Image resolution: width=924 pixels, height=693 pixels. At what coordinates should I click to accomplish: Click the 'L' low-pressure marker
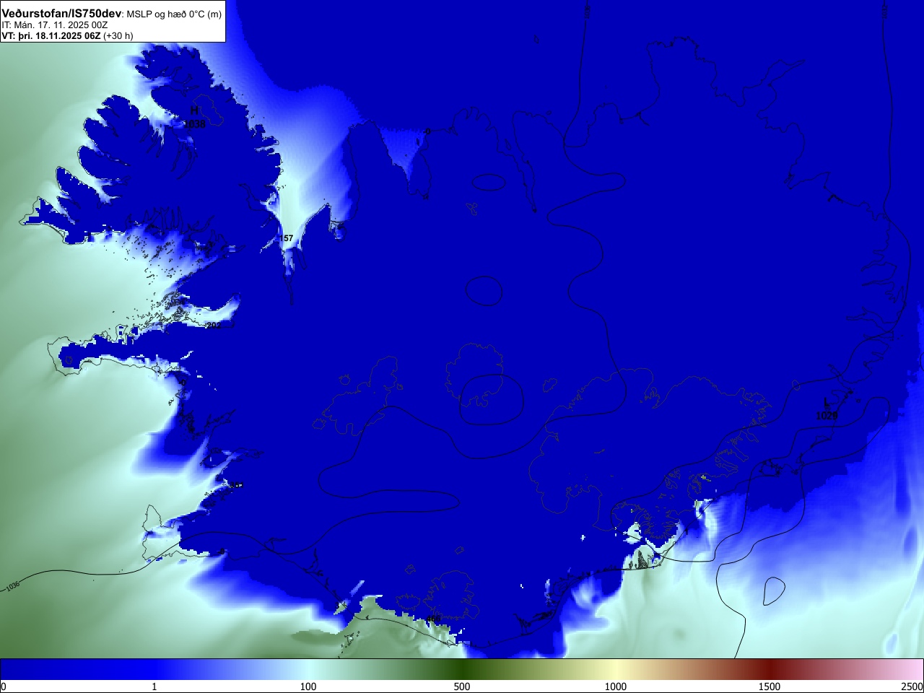click(827, 402)
